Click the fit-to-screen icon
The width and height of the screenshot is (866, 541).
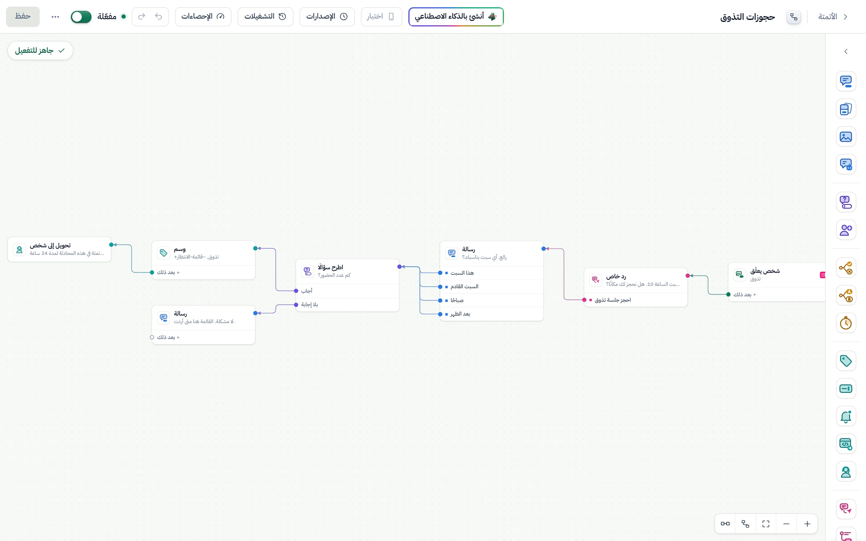tap(766, 524)
